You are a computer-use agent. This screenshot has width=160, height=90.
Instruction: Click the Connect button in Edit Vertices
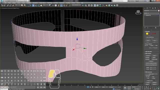(151, 61)
